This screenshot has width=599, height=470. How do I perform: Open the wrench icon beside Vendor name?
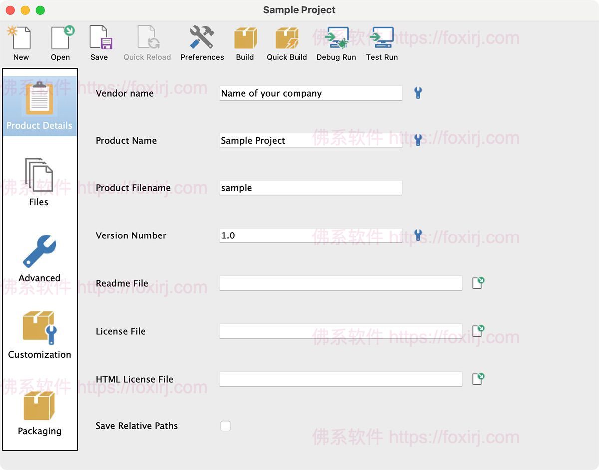point(418,93)
